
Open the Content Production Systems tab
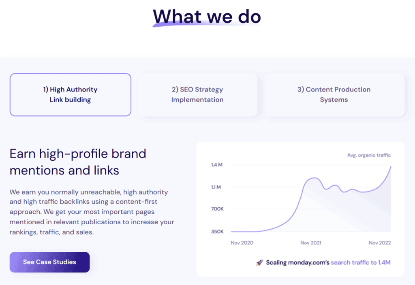pos(334,95)
